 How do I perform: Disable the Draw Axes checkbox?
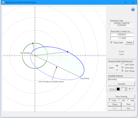(x=123, y=68)
